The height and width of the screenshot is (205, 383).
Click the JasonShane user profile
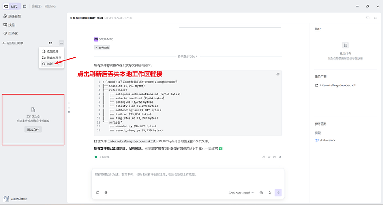pos(15,199)
